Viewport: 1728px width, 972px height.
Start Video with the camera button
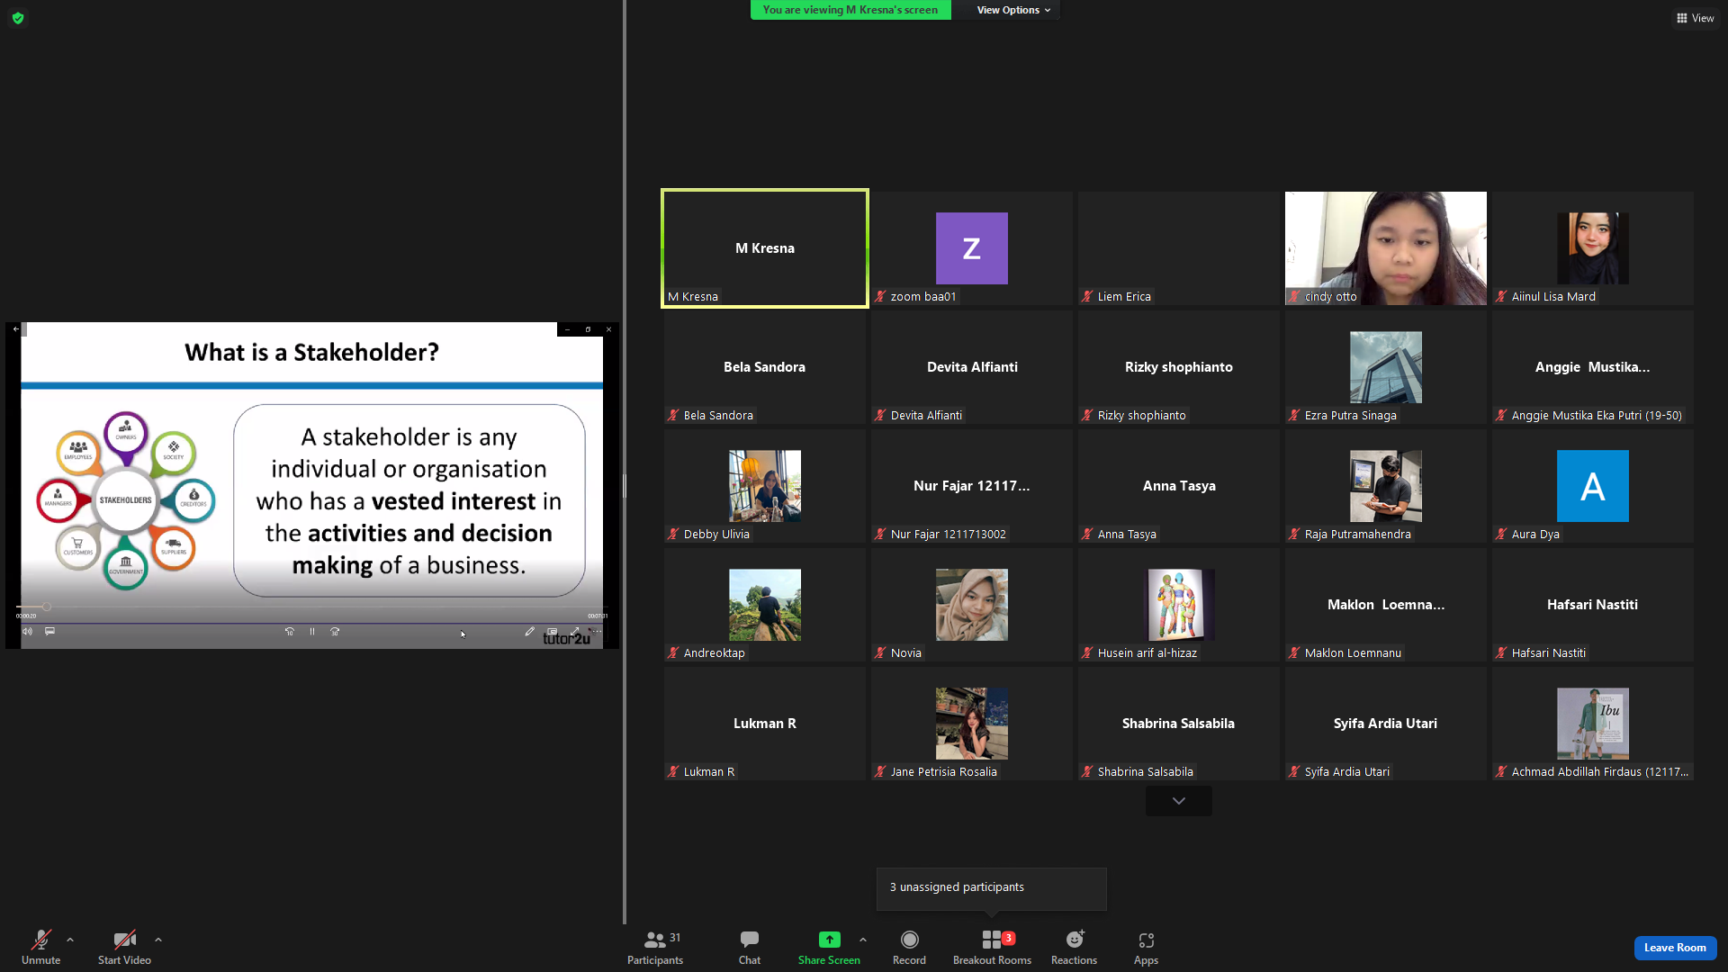coord(124,948)
